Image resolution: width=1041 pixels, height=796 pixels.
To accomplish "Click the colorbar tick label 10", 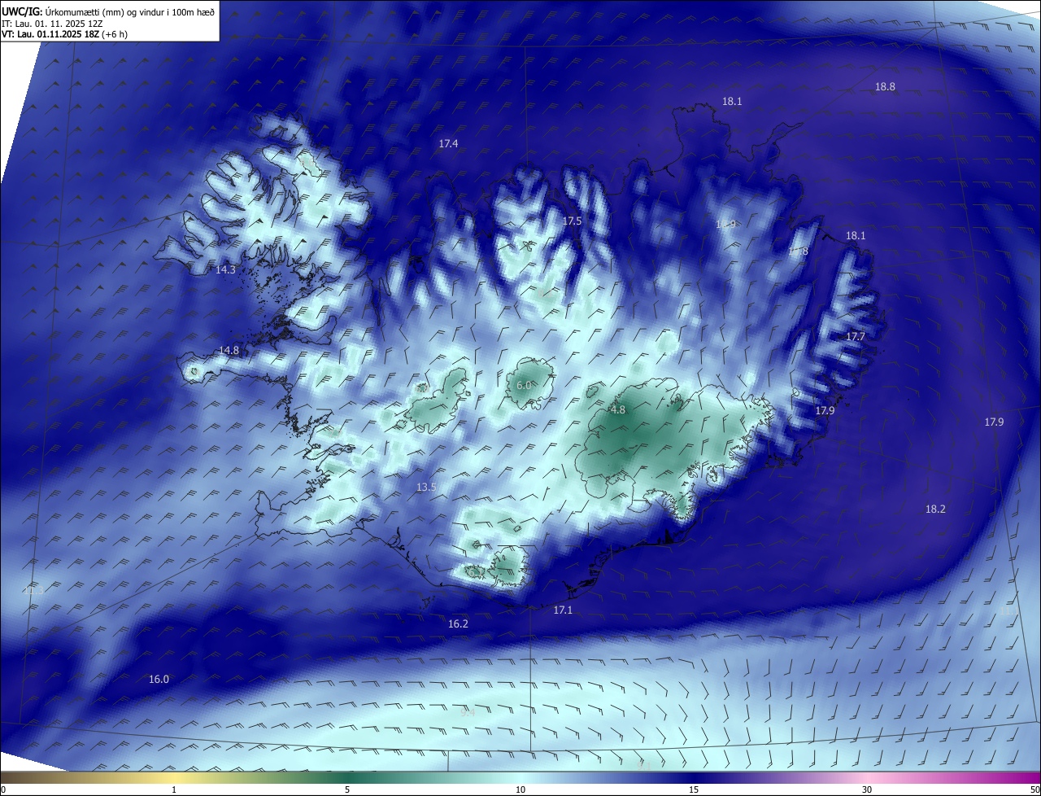I will click(520, 789).
